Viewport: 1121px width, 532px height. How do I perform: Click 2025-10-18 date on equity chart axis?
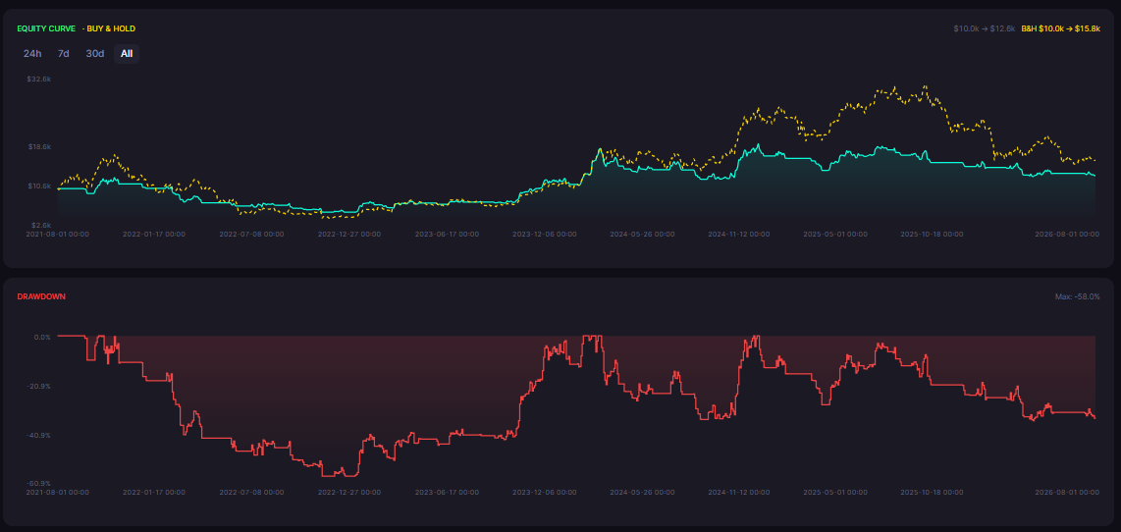932,234
